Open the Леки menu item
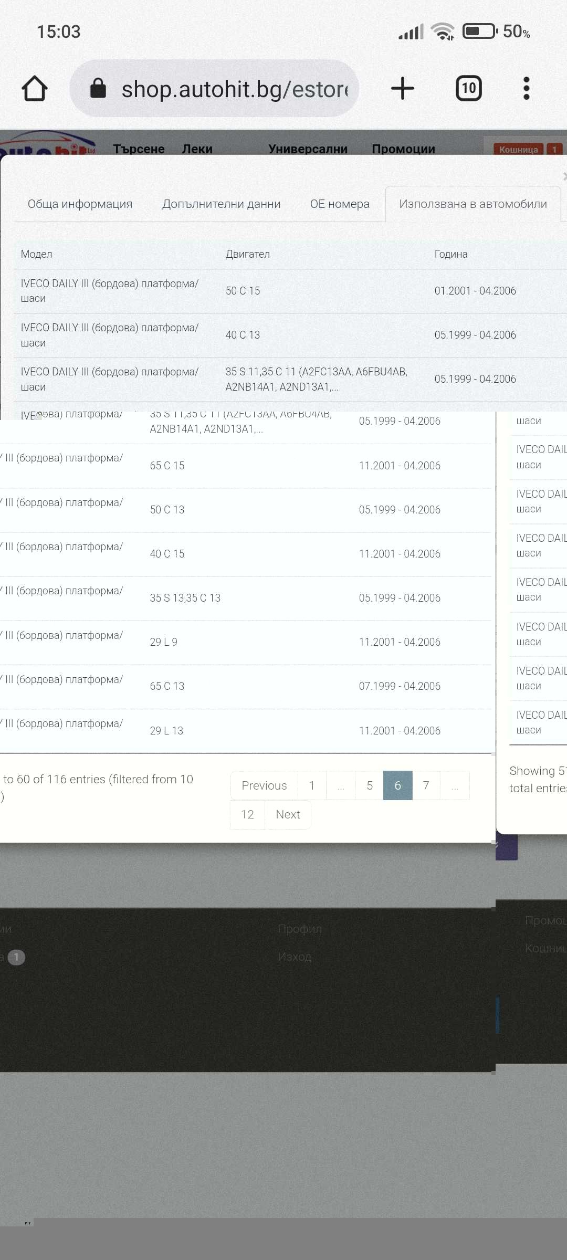Screen dimensions: 567x1260 197,149
